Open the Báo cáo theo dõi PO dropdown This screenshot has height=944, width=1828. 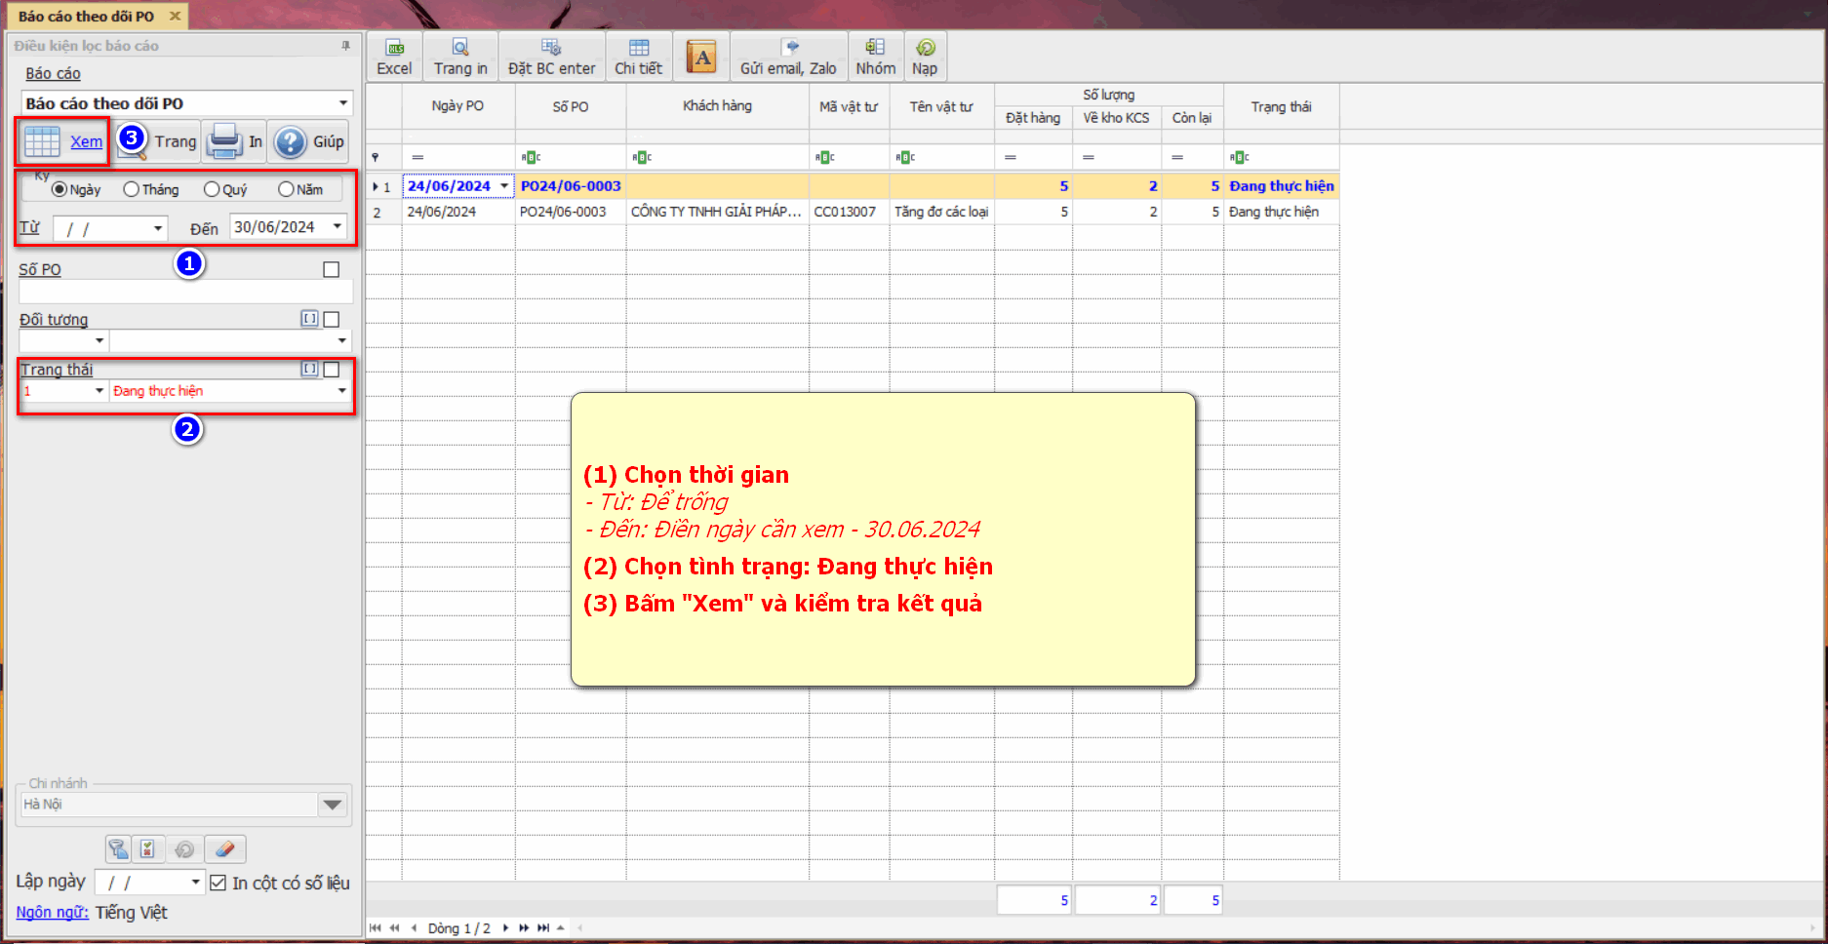pos(342,103)
